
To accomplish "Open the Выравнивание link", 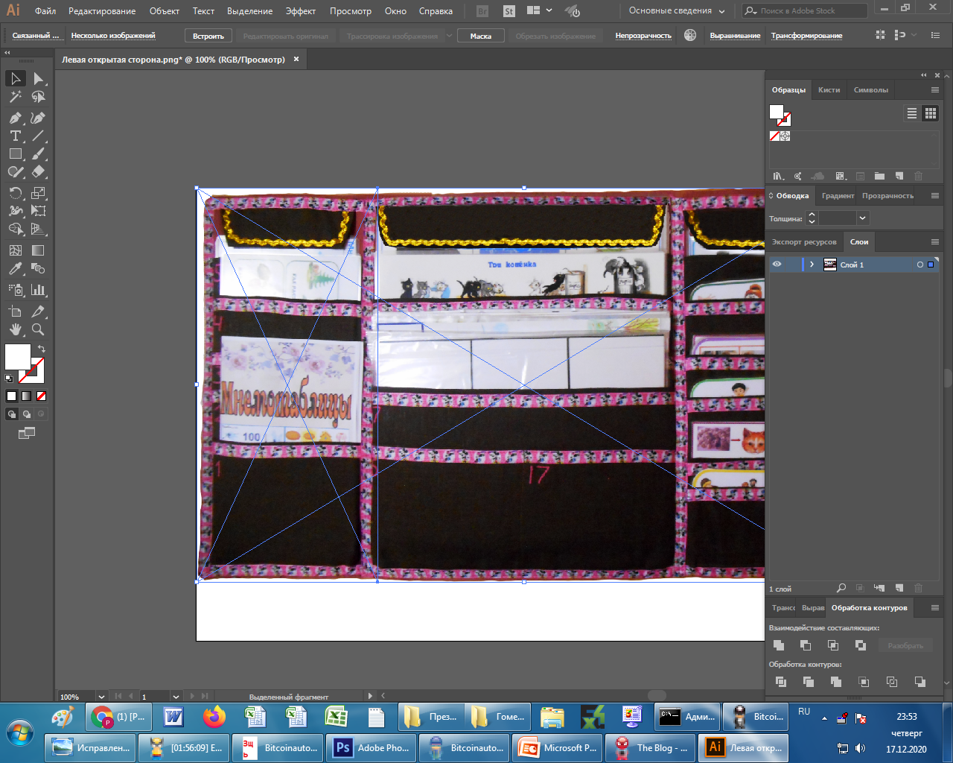I will click(x=735, y=36).
